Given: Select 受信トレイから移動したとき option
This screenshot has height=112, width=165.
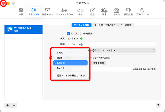Looking at the screenshot, I should click(x=71, y=75).
